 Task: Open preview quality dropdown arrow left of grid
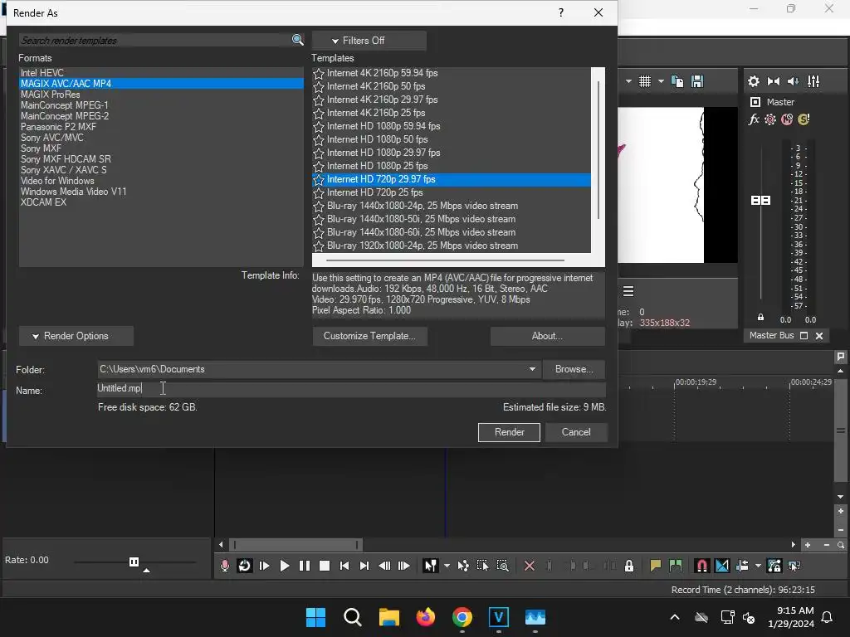pyautogui.click(x=628, y=81)
